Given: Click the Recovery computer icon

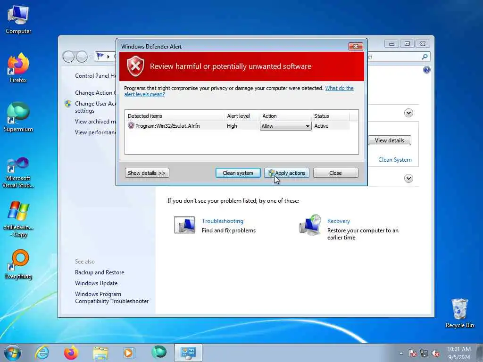Looking at the screenshot, I should (310, 225).
